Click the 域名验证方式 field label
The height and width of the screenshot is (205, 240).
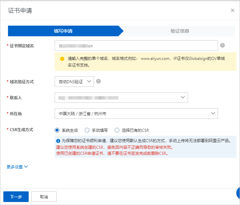point(22,82)
